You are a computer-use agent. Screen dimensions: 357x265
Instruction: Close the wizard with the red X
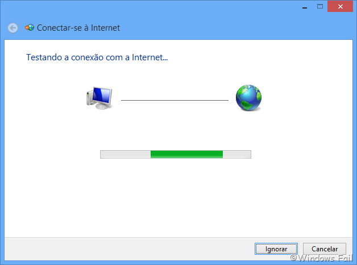click(x=340, y=6)
